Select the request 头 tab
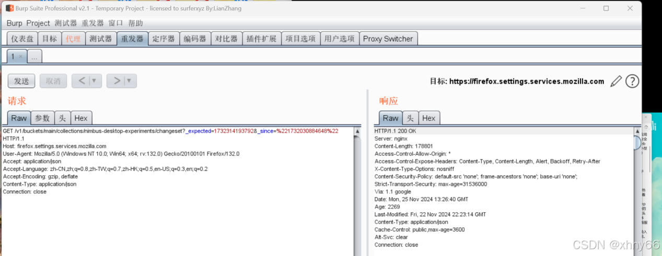This screenshot has width=662, height=256. tap(62, 118)
